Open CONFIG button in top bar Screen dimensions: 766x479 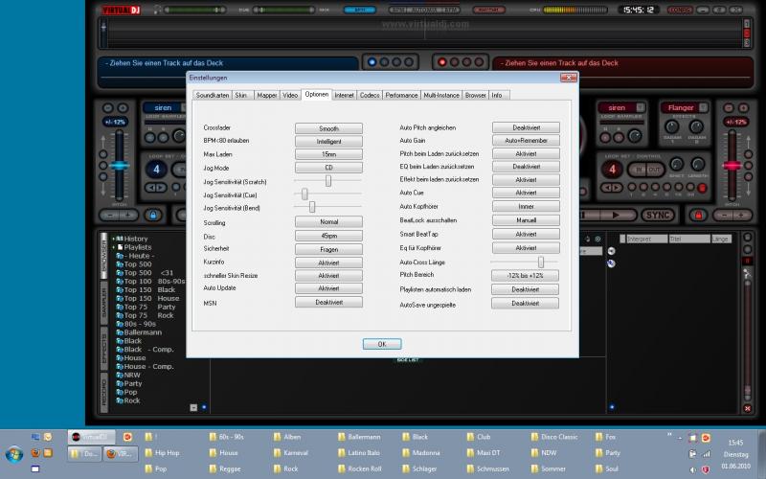pos(680,10)
